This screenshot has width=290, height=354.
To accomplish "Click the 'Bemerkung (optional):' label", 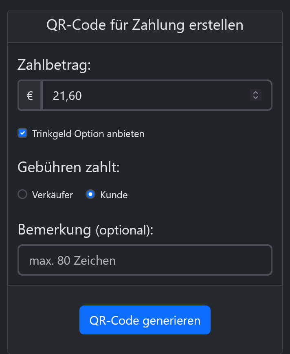I will (85, 230).
